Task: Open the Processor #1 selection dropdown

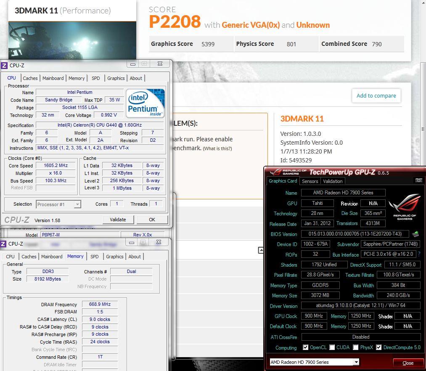Action: click(x=77, y=204)
